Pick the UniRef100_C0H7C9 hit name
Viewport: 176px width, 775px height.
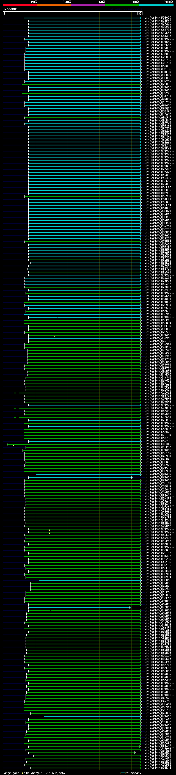[158, 60]
